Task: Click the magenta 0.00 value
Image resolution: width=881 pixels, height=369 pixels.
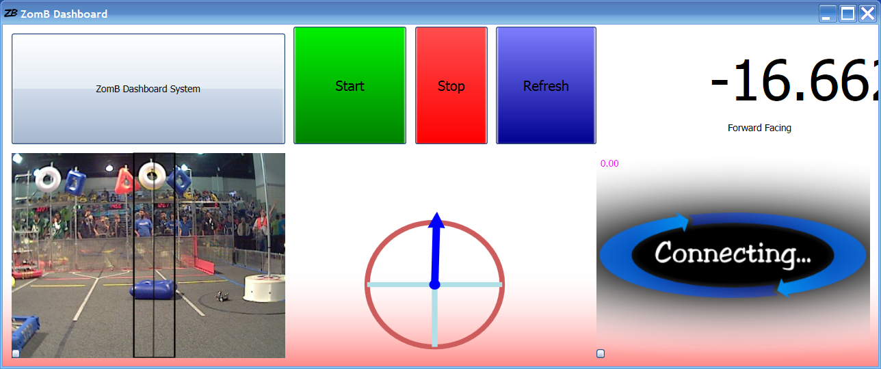Action: click(609, 163)
